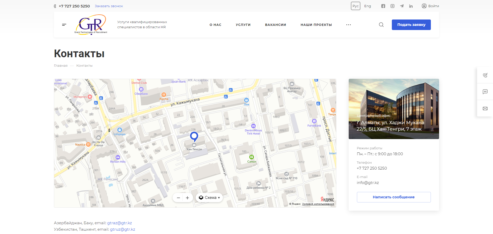Switch language to Рус
This screenshot has height=234, width=493.
pyautogui.click(x=356, y=6)
